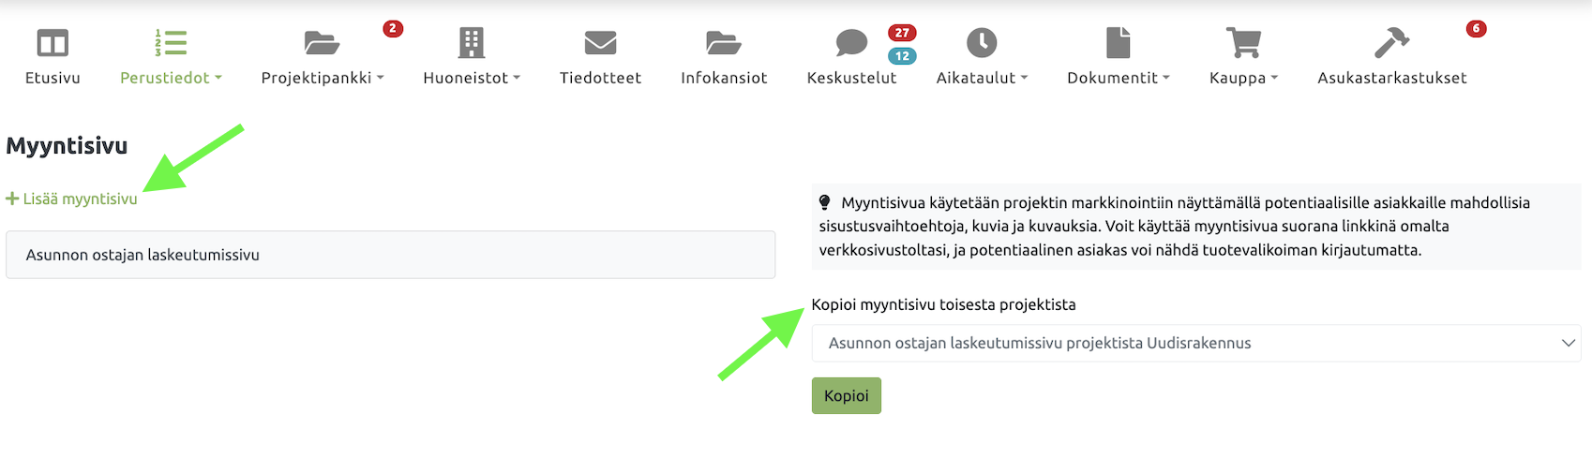Click the Dokumentit file icon
Screen dimensions: 1592x472
(1118, 43)
